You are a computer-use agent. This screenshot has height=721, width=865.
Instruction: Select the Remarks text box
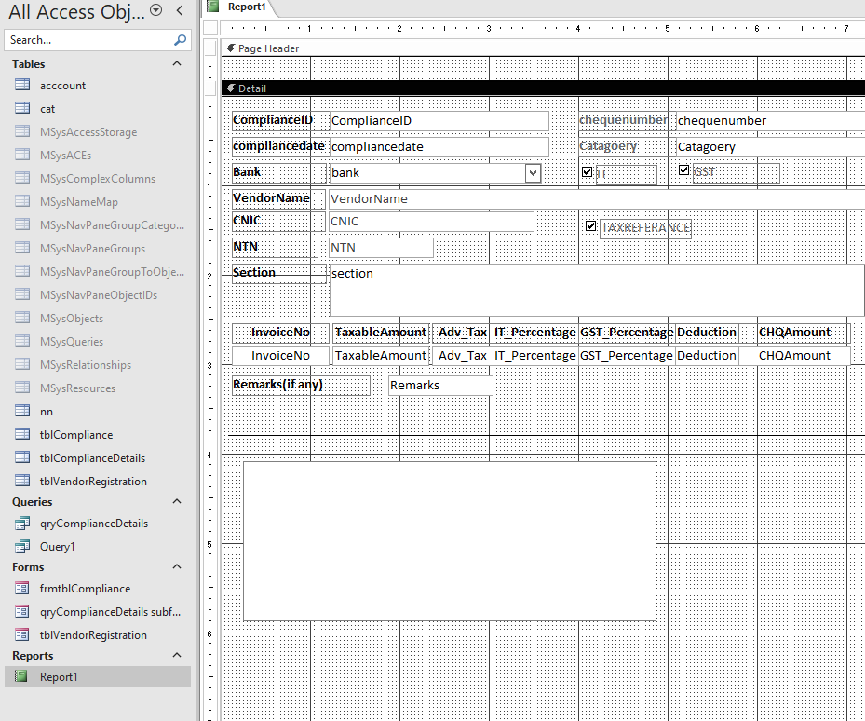coord(440,386)
